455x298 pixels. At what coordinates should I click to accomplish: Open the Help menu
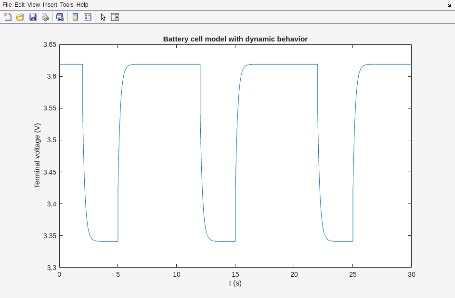tap(82, 5)
